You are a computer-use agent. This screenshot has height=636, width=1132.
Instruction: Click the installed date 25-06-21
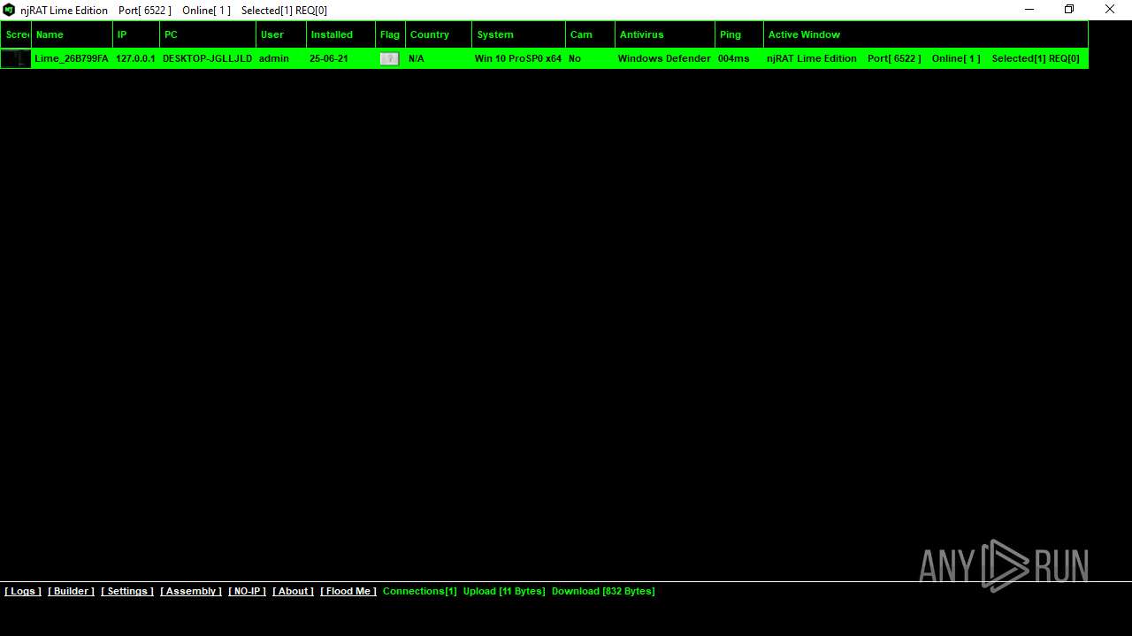(328, 58)
